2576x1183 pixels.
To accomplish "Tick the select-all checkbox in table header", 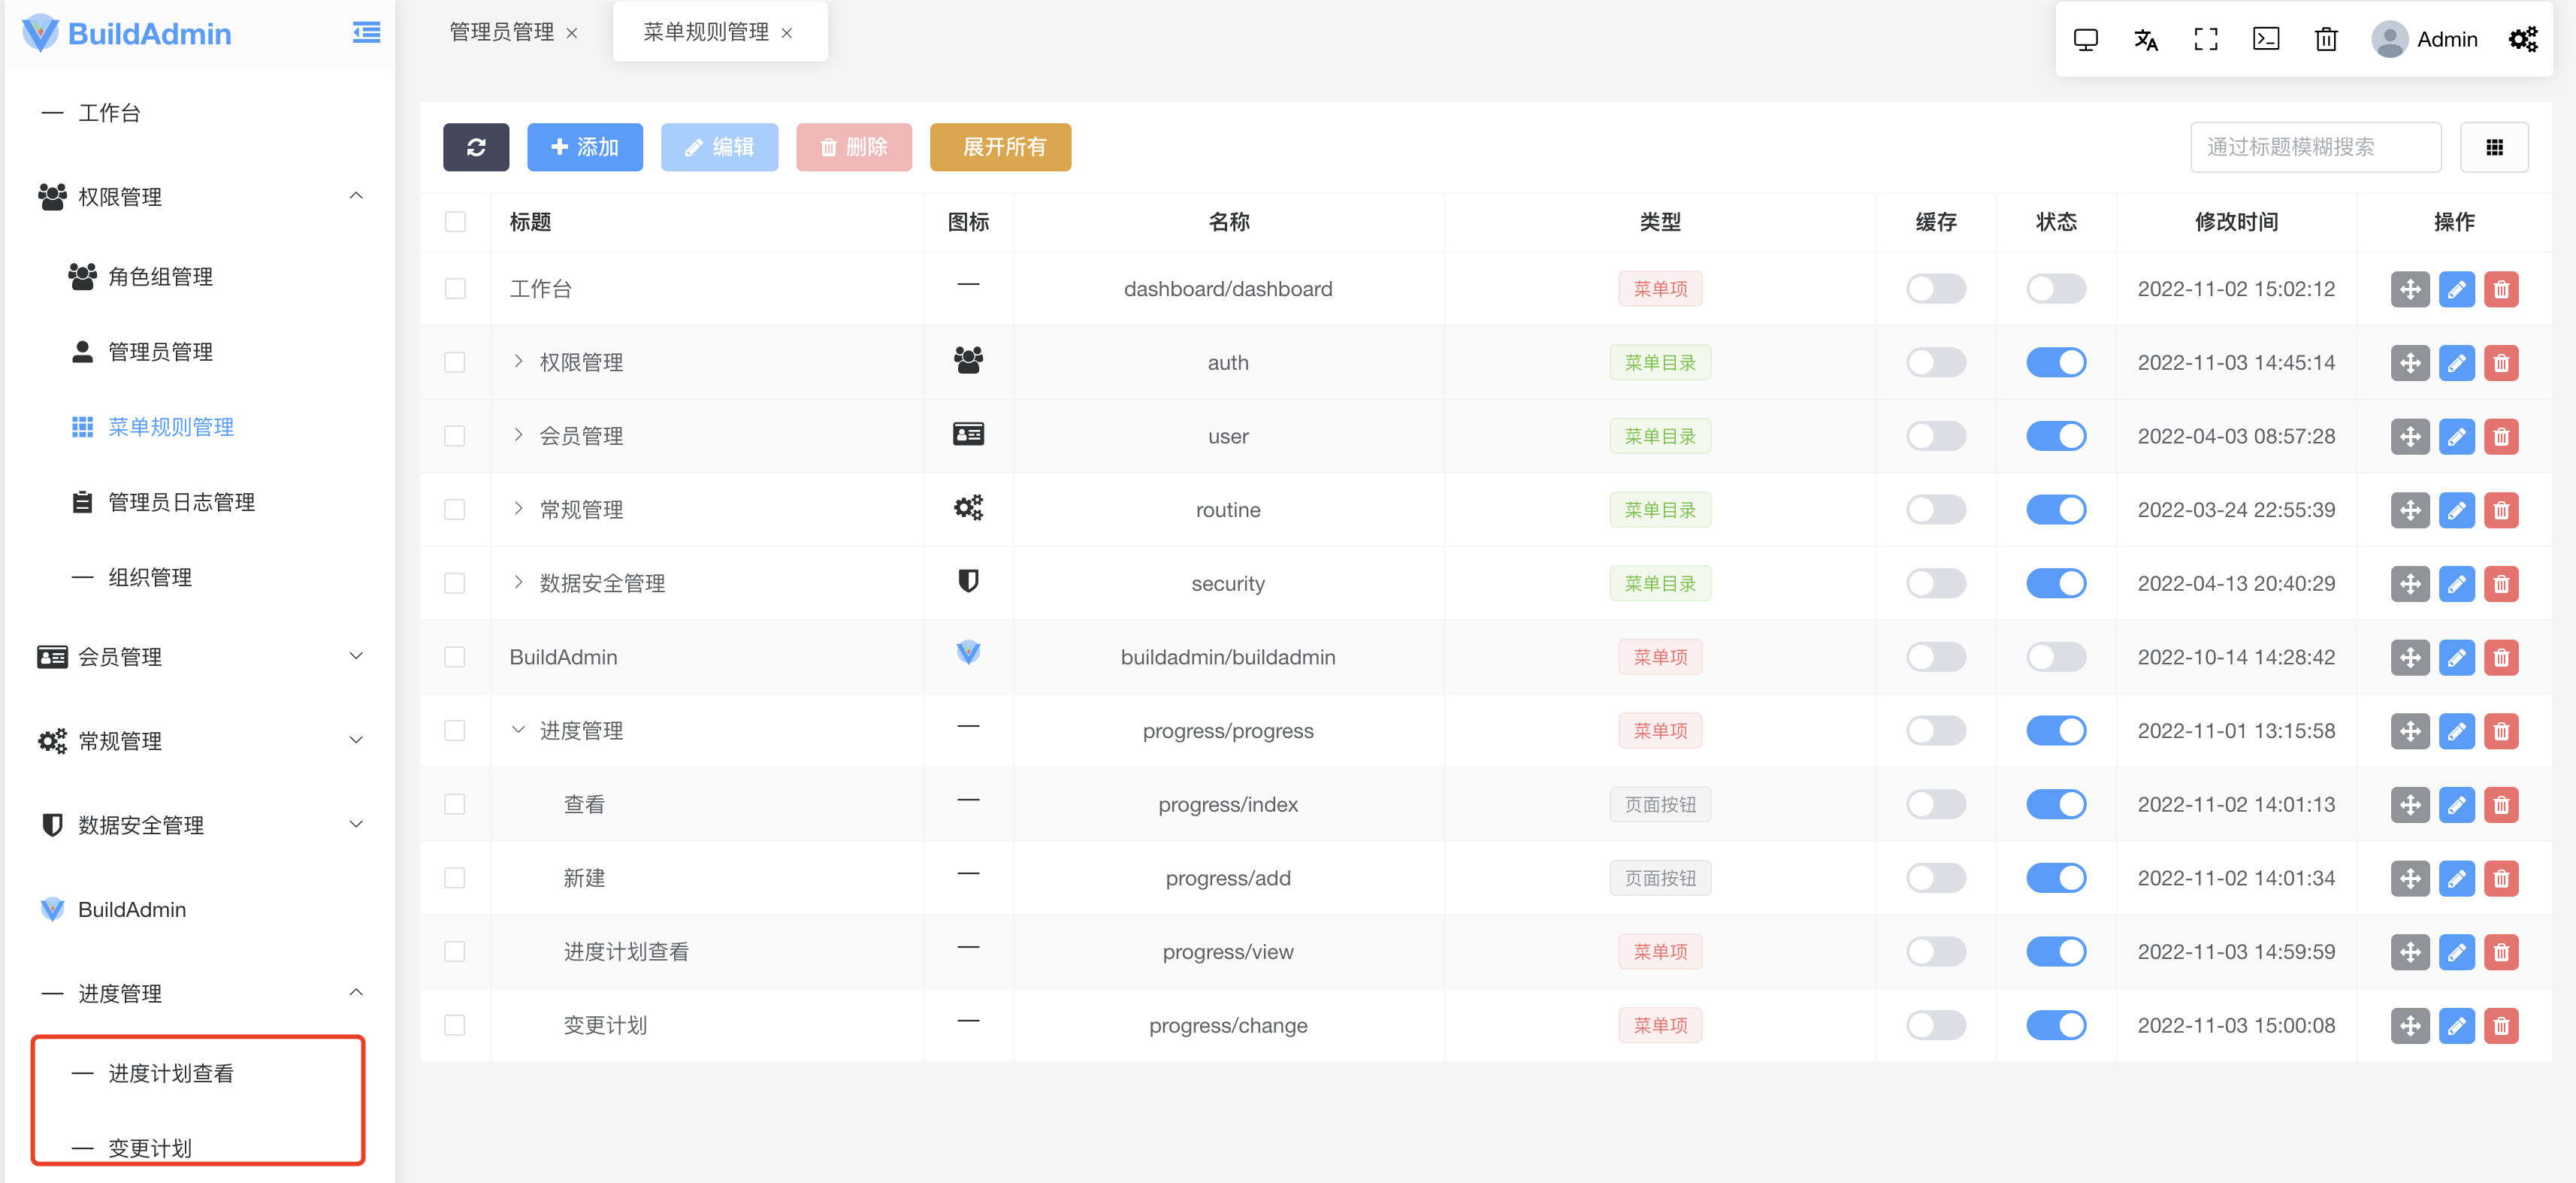I will [455, 222].
